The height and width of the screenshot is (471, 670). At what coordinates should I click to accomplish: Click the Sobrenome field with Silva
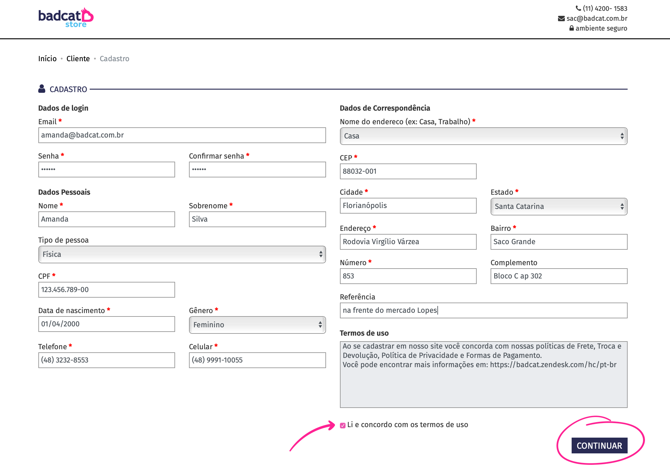click(x=257, y=219)
